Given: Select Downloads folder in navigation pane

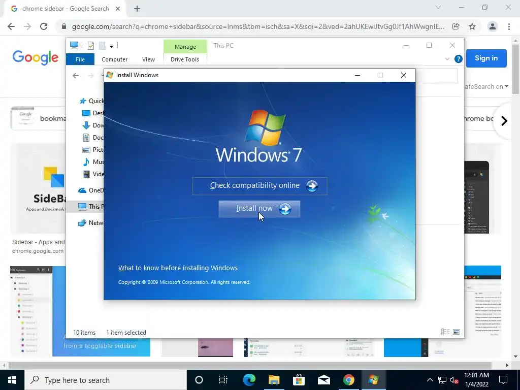Looking at the screenshot, I should click(x=93, y=125).
